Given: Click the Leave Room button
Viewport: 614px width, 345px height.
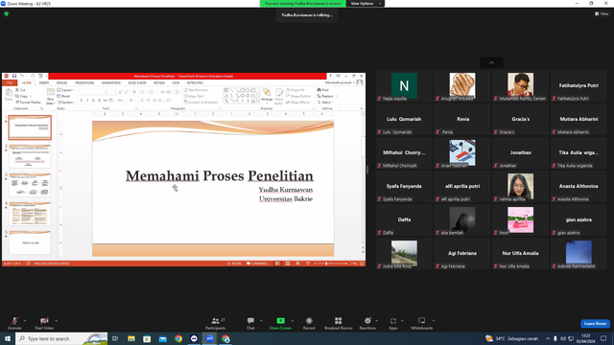Looking at the screenshot, I should pyautogui.click(x=595, y=324).
